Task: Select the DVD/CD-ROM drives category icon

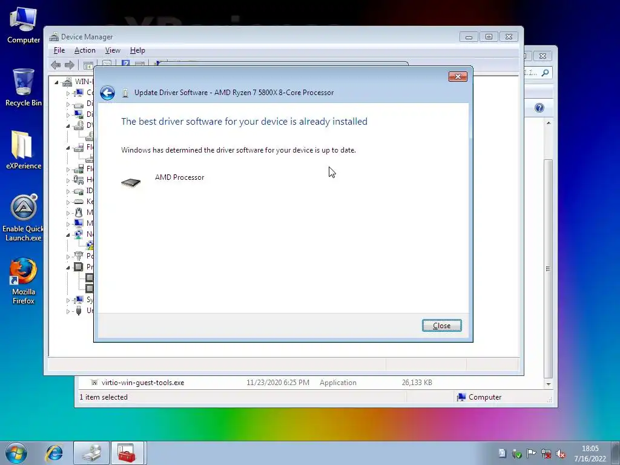Action: coord(79,125)
